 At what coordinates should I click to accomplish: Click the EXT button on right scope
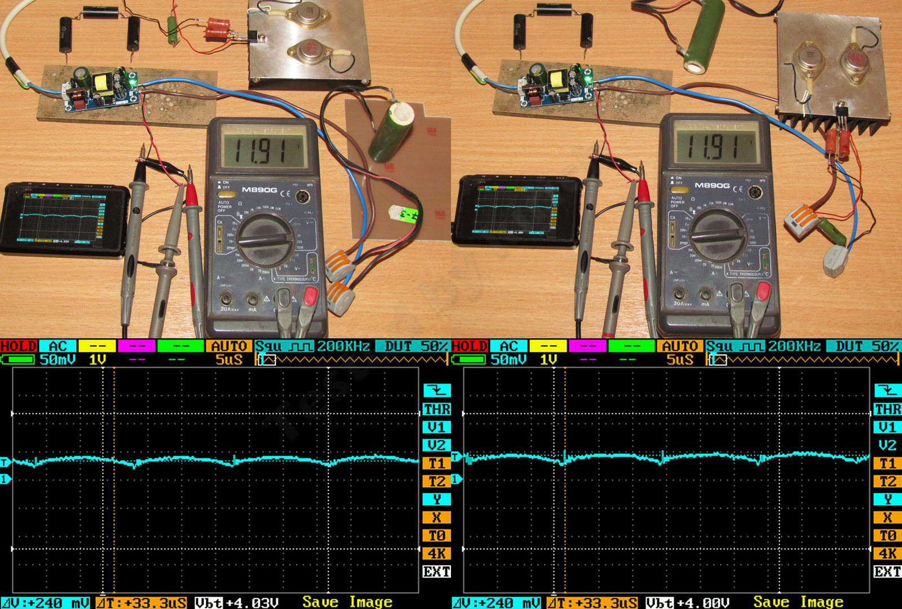coord(887,571)
